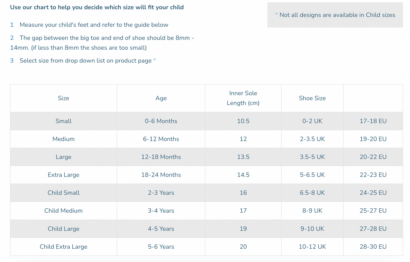
Task: Click the 'Not all designs are available' notice
Action: (x=337, y=15)
